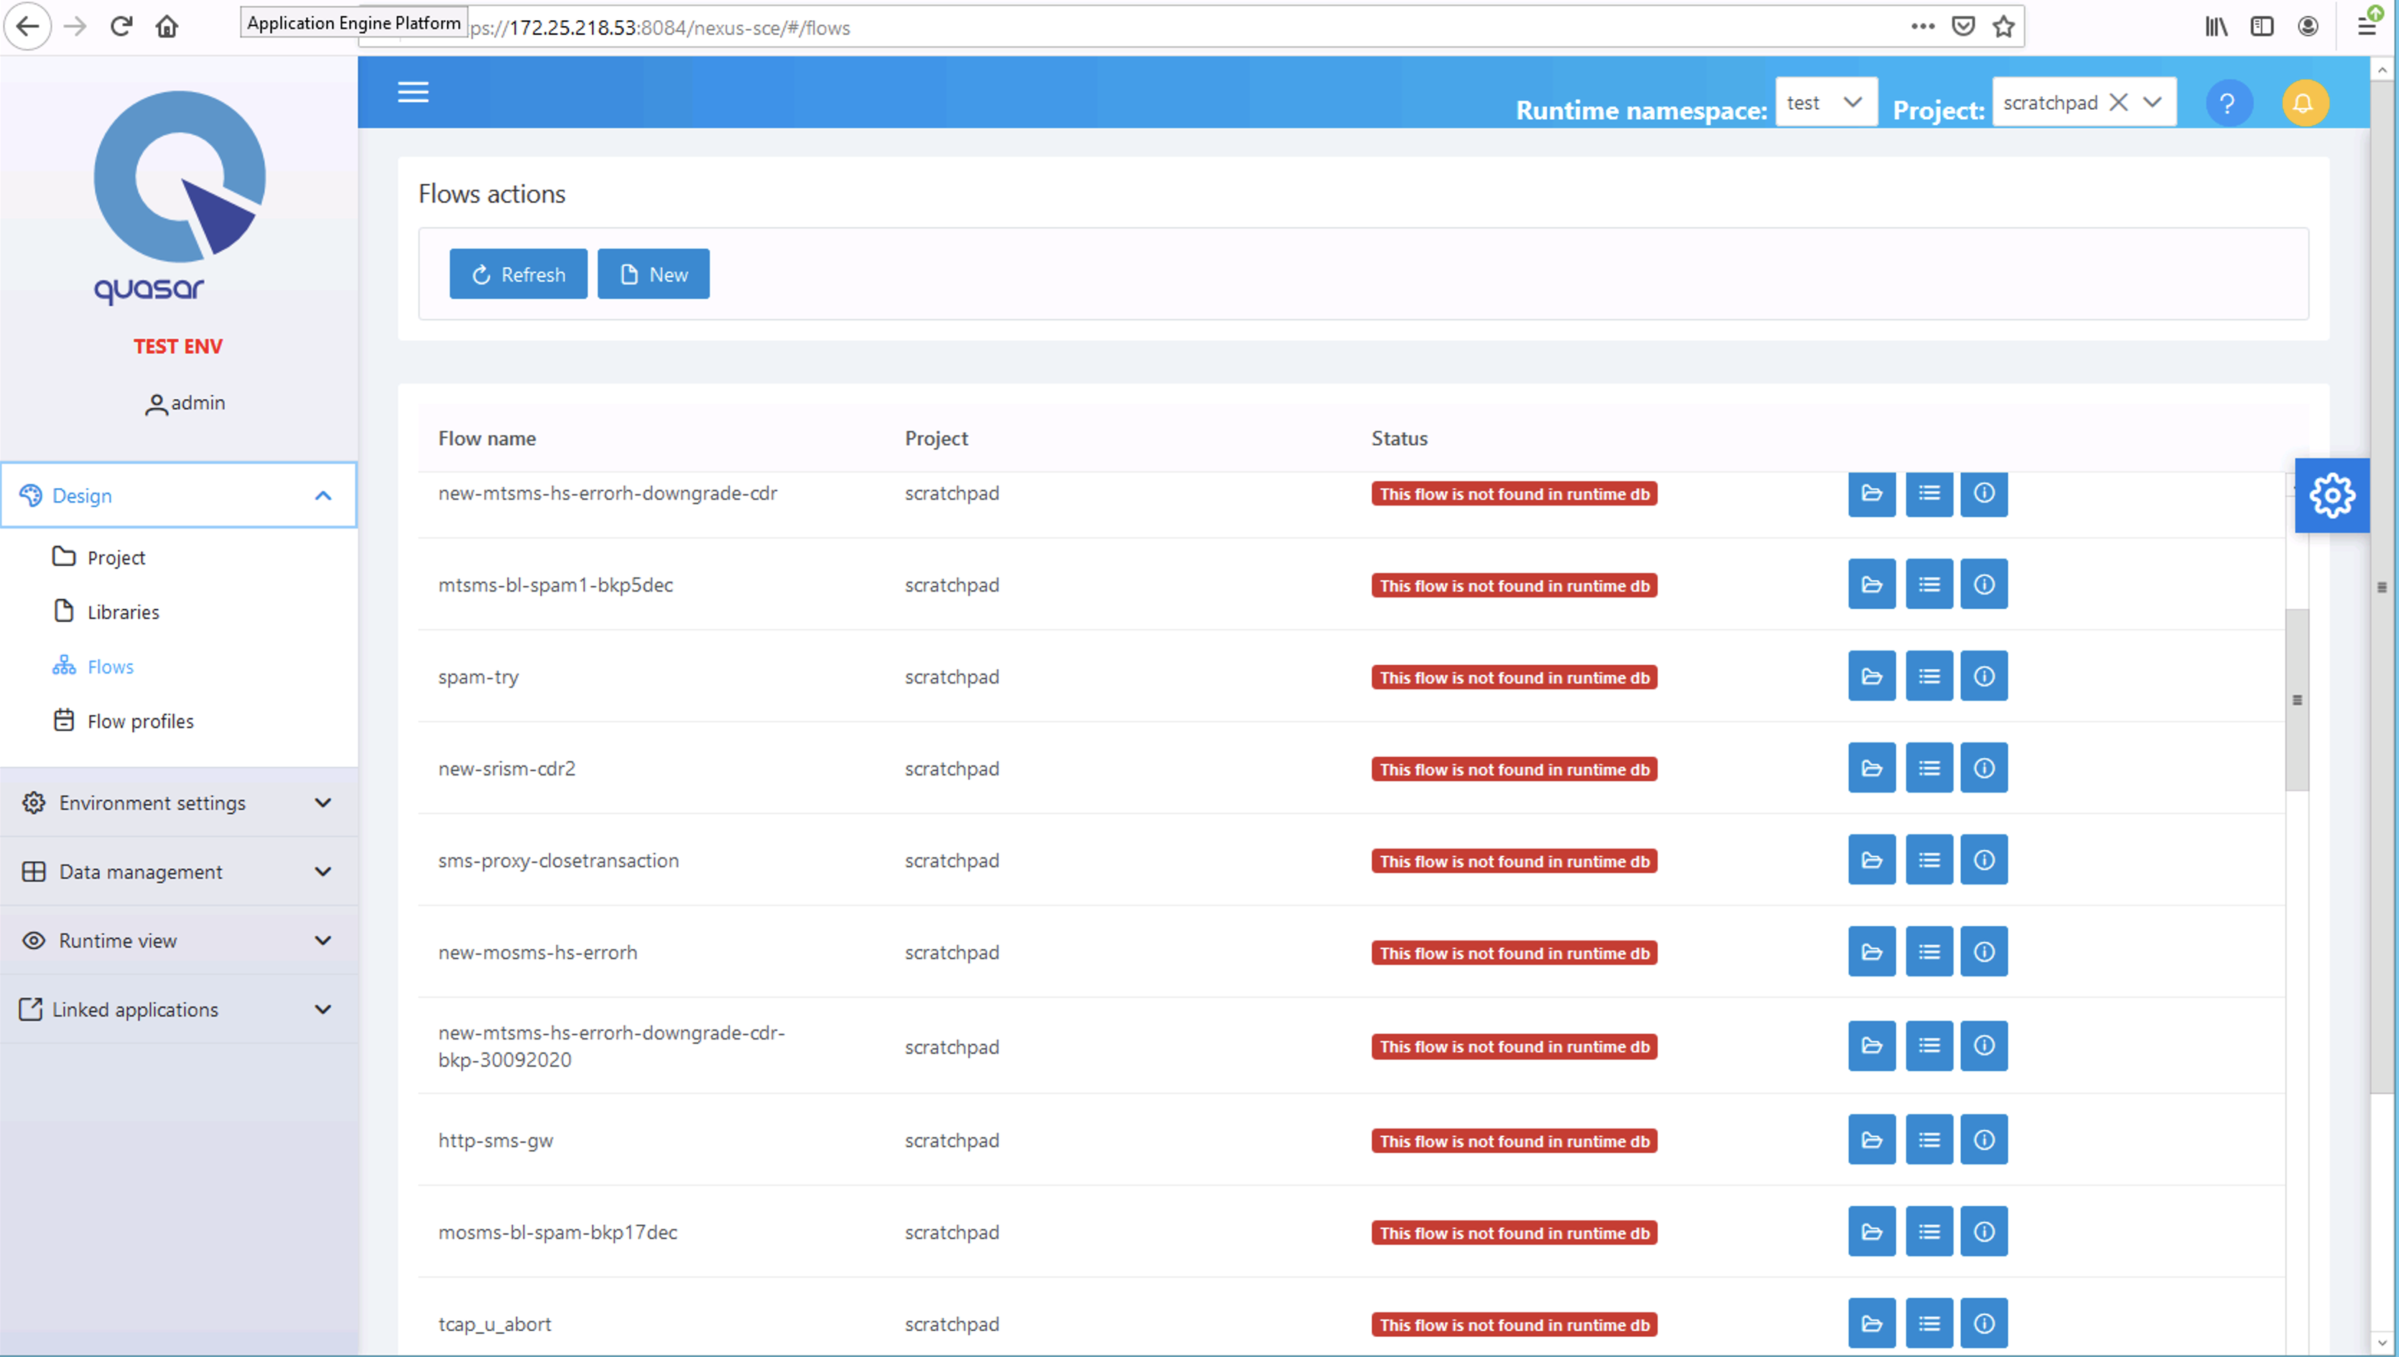Open browser page actions ellipsis
Image resolution: width=2399 pixels, height=1357 pixels.
tap(1921, 26)
